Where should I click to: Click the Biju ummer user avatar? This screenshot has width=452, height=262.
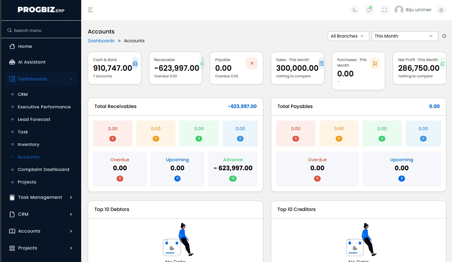tap(399, 10)
